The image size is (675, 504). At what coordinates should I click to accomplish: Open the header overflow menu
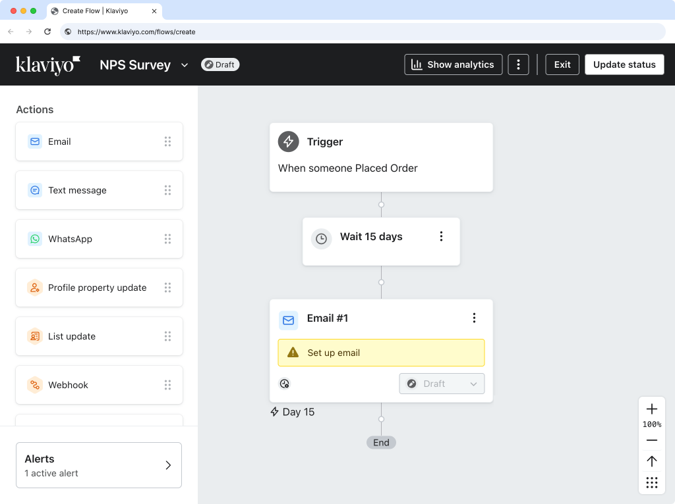(x=518, y=64)
